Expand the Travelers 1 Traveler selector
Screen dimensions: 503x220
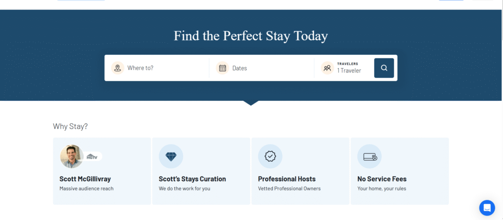(x=344, y=68)
